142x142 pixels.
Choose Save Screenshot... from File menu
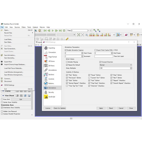(x=17, y=49)
